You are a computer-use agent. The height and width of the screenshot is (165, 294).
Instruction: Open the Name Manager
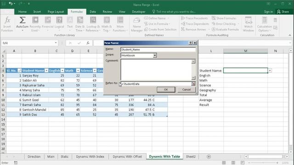pyautogui.click(x=137, y=24)
